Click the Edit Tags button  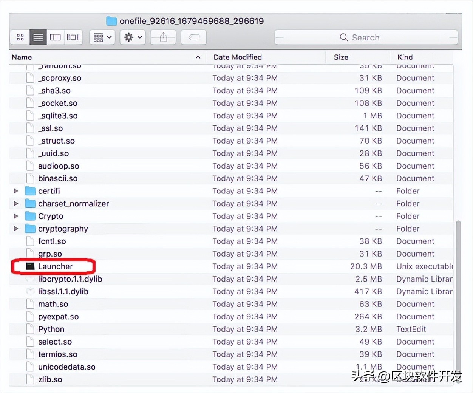(x=193, y=37)
